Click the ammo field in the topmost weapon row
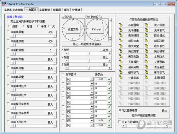The image size is (177, 134). point(101,79)
